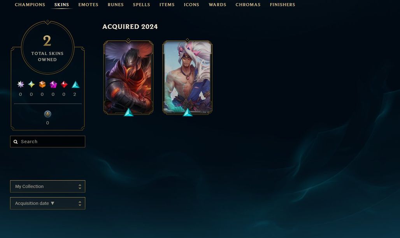The image size is (400, 238).
Task: Click the Ultimate rarity gem icon
Action: pos(32,84)
